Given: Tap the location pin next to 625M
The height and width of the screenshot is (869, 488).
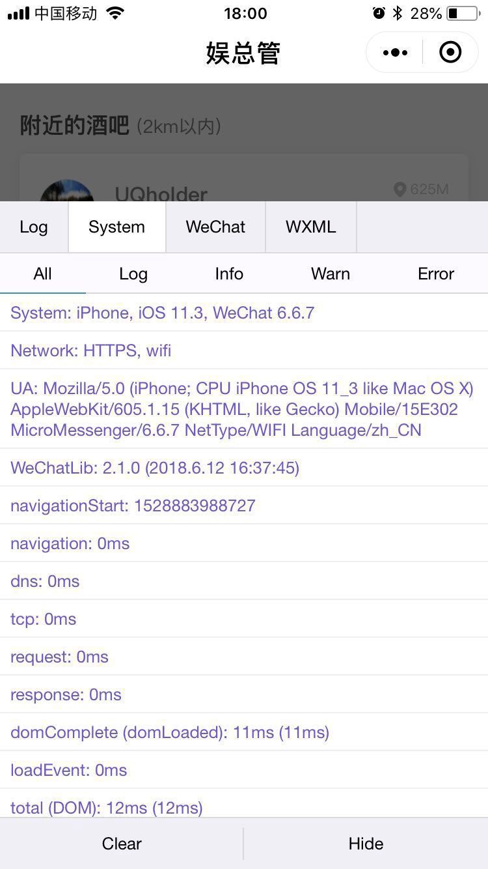Looking at the screenshot, I should 400,190.
